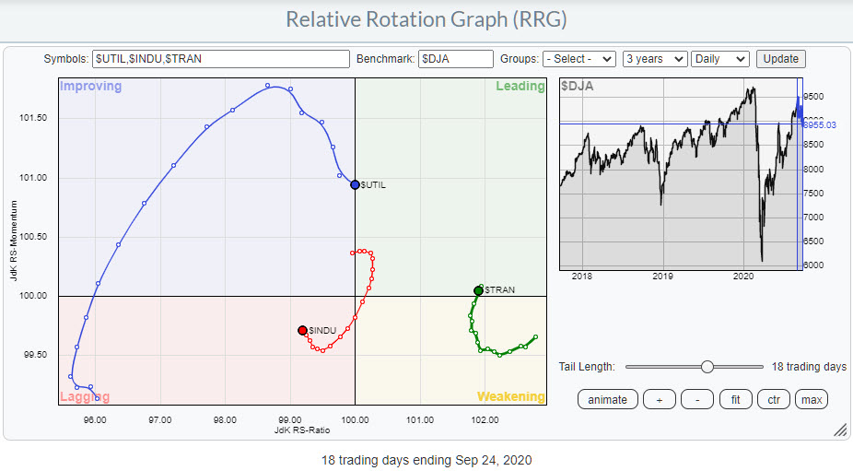The height and width of the screenshot is (471, 853).
Task: Expand the 3 years period dropdown
Action: tap(655, 59)
